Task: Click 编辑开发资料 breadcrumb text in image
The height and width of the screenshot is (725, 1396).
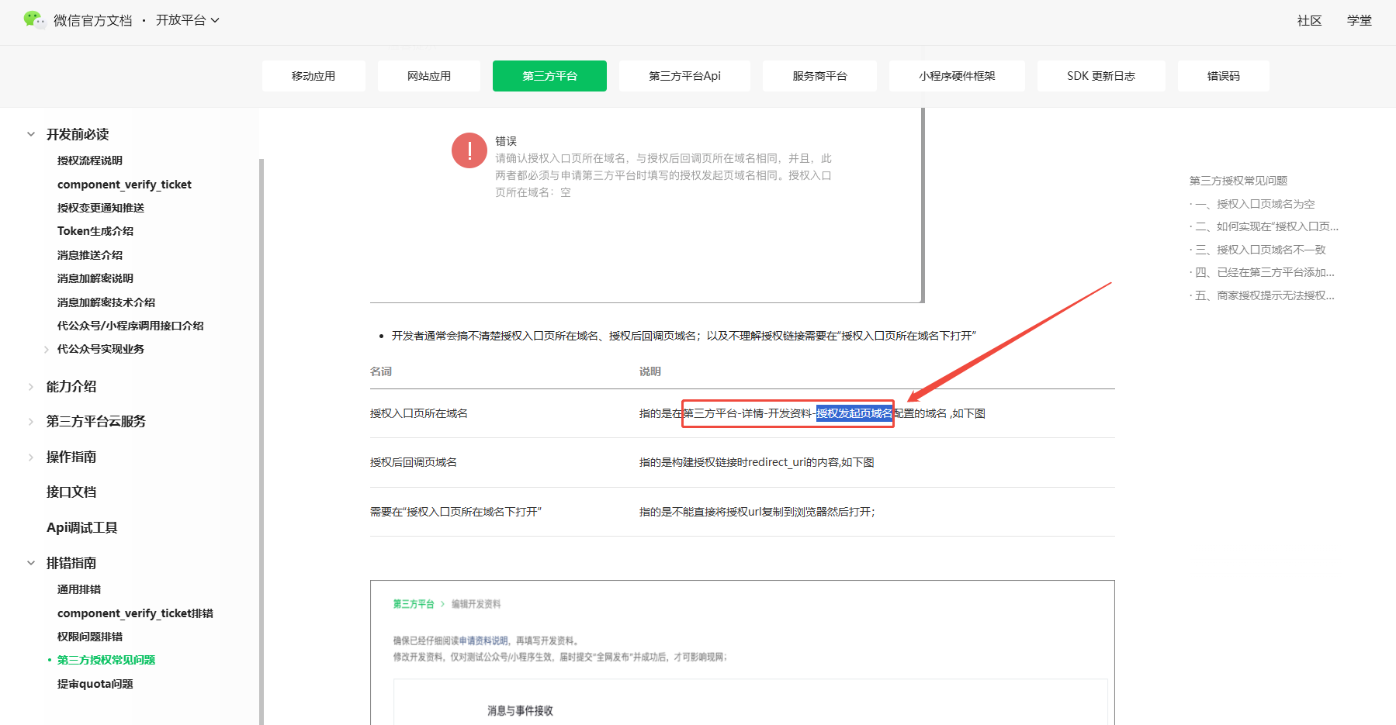Action: pos(476,604)
